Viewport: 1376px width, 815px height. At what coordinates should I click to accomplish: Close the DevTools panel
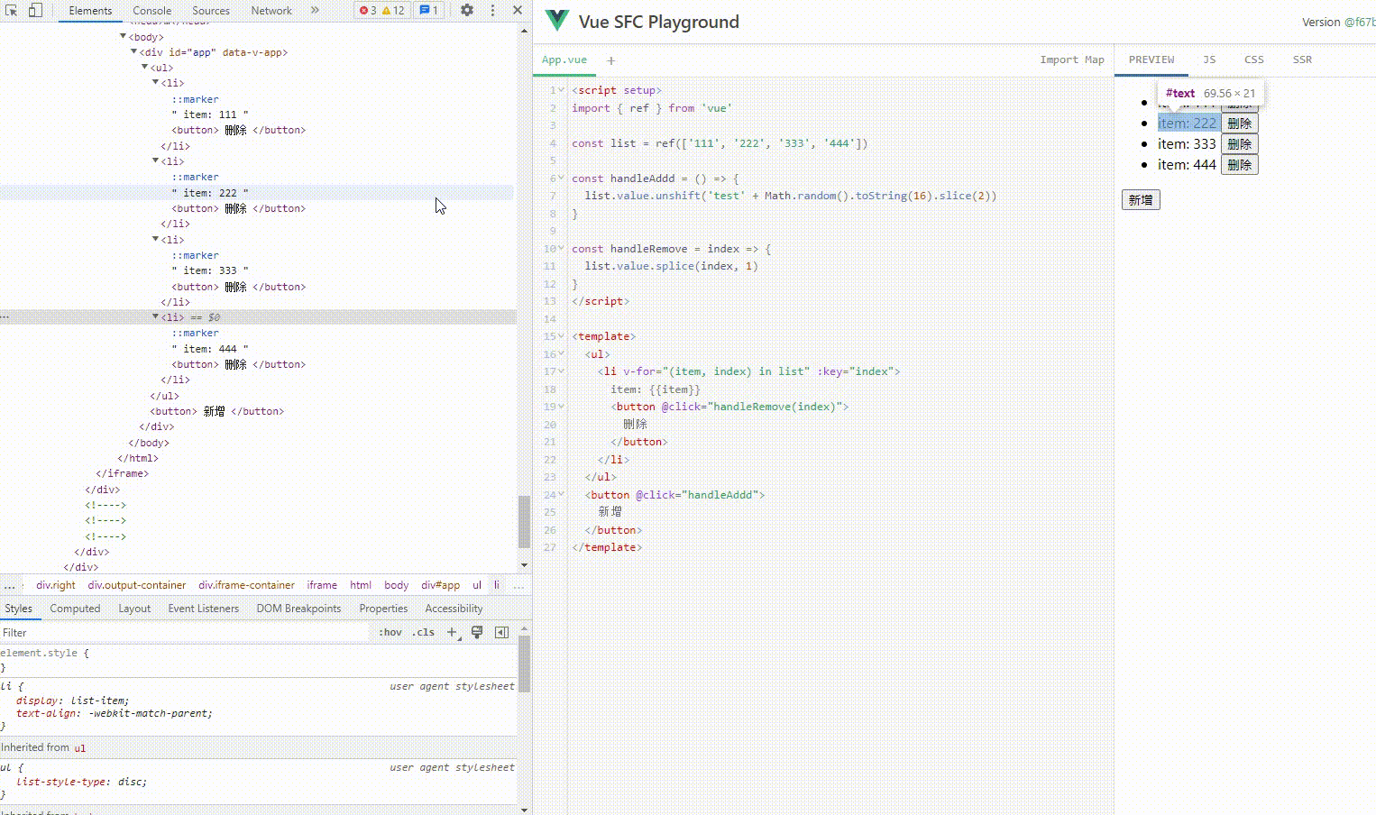click(518, 11)
